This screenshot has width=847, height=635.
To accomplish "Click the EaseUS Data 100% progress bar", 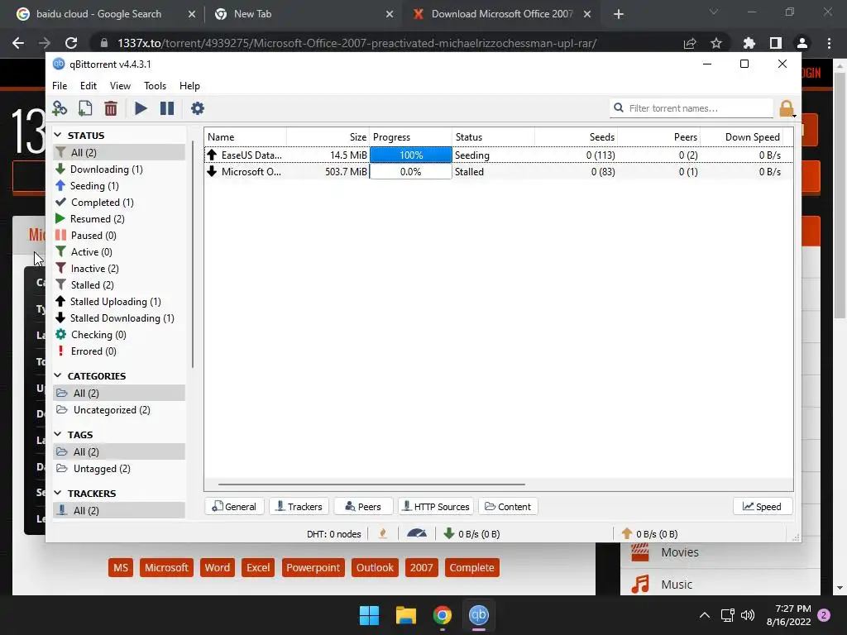I will (410, 155).
